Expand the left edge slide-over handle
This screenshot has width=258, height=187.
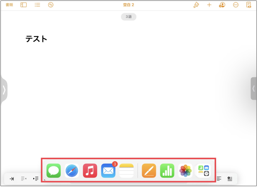4,90
